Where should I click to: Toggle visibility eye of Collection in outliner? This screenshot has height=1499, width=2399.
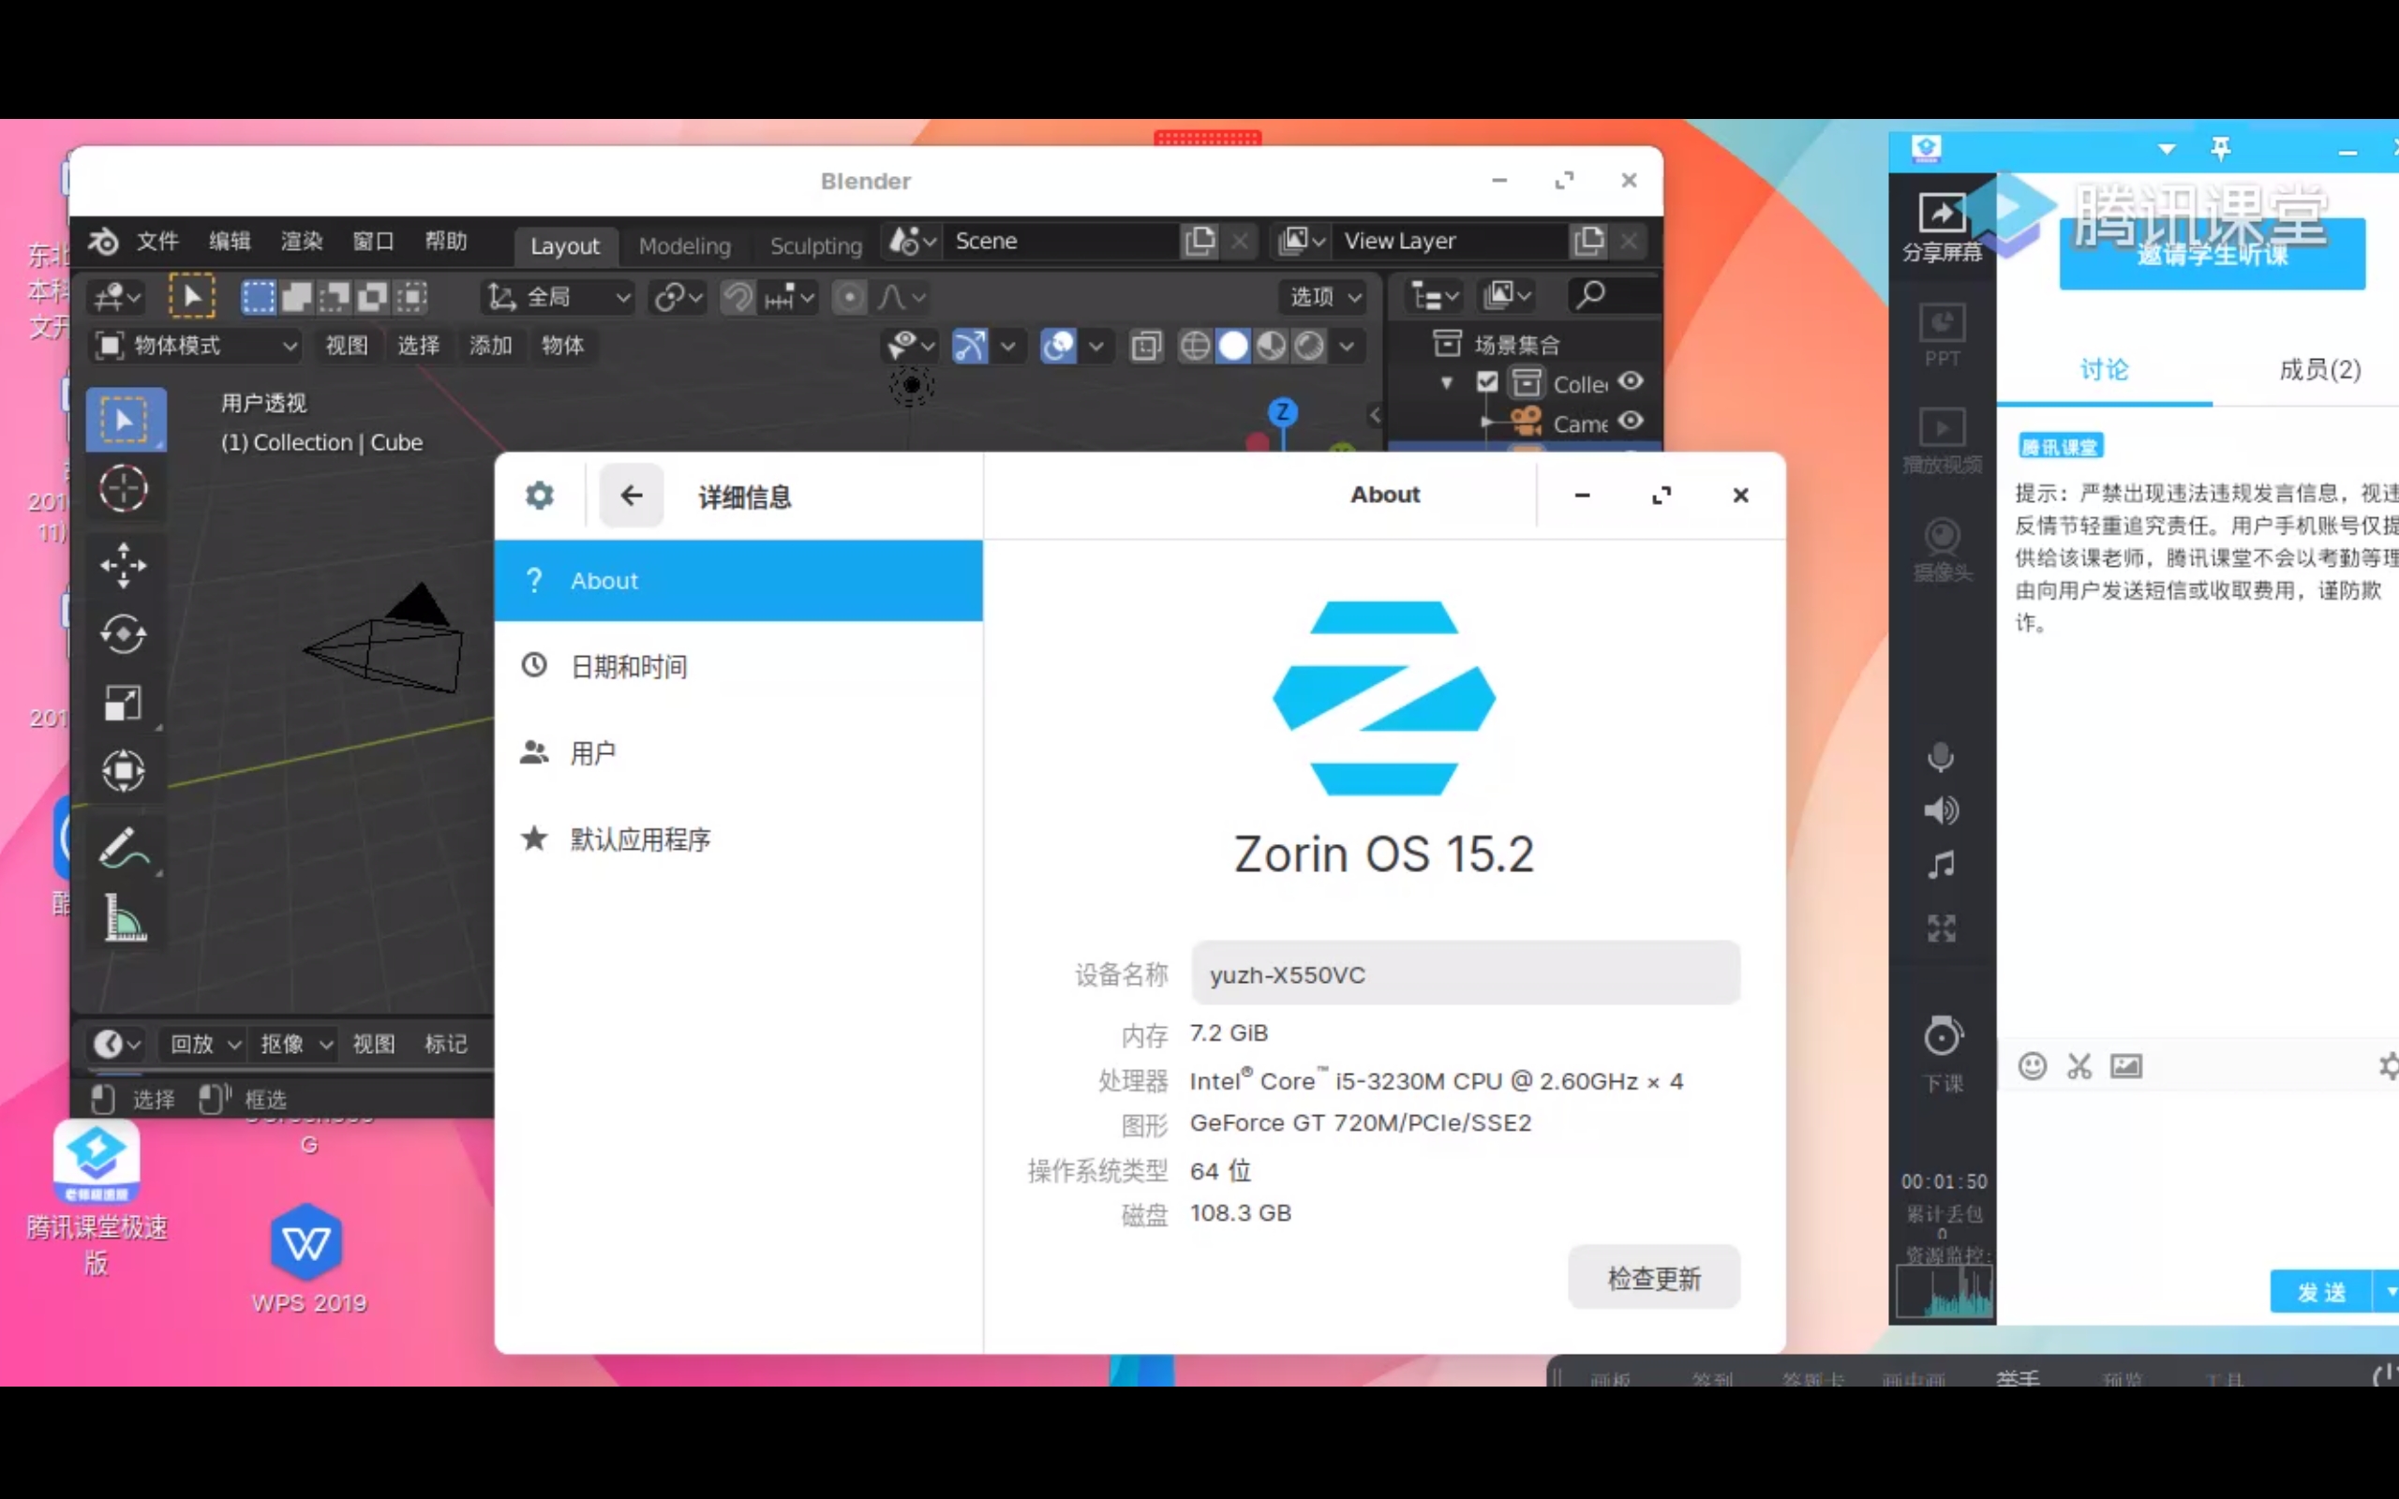click(1631, 380)
